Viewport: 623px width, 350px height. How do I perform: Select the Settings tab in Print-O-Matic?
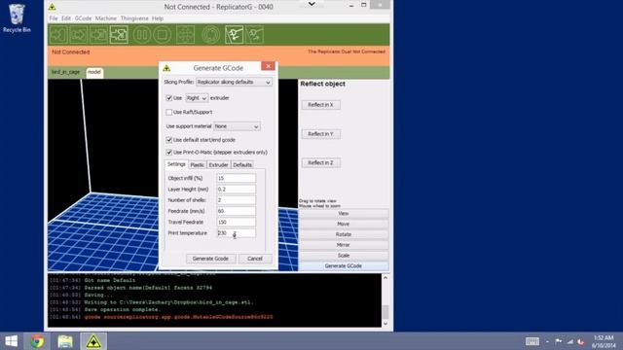[x=176, y=164]
